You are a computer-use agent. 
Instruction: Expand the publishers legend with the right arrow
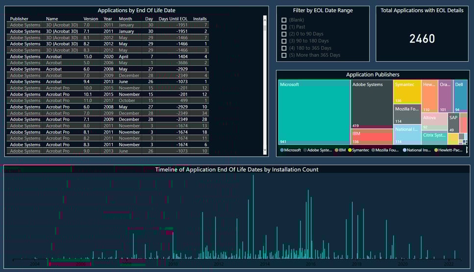click(x=467, y=150)
